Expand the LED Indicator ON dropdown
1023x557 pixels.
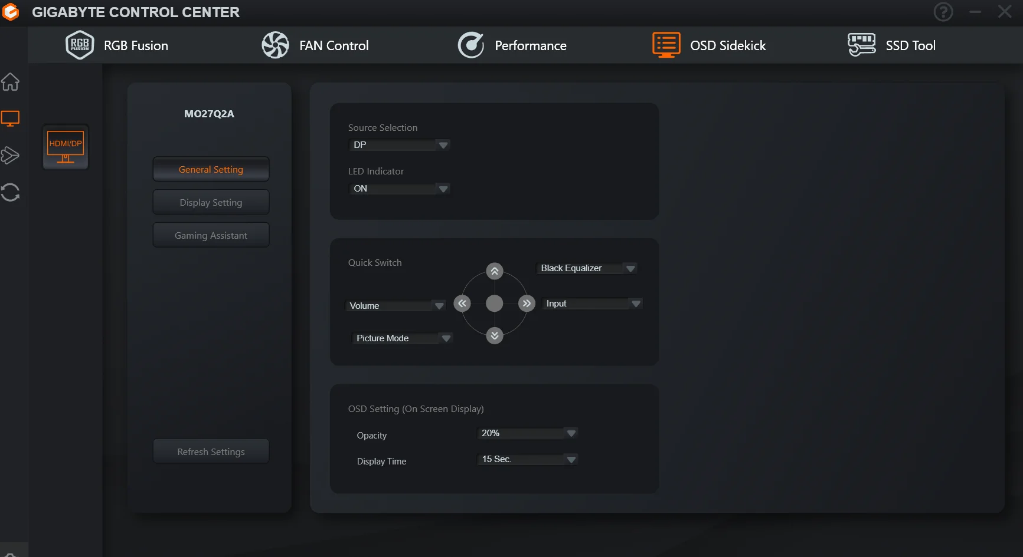click(400, 189)
